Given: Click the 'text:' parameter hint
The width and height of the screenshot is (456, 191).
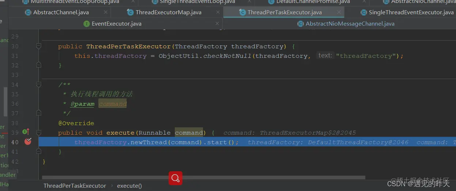Looking at the screenshot, I should coord(325,56).
